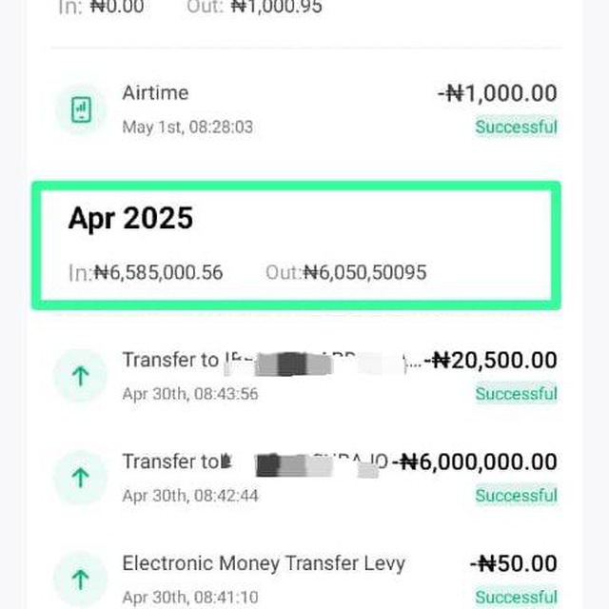Select the -₦50.00 levy amount

tap(514, 563)
